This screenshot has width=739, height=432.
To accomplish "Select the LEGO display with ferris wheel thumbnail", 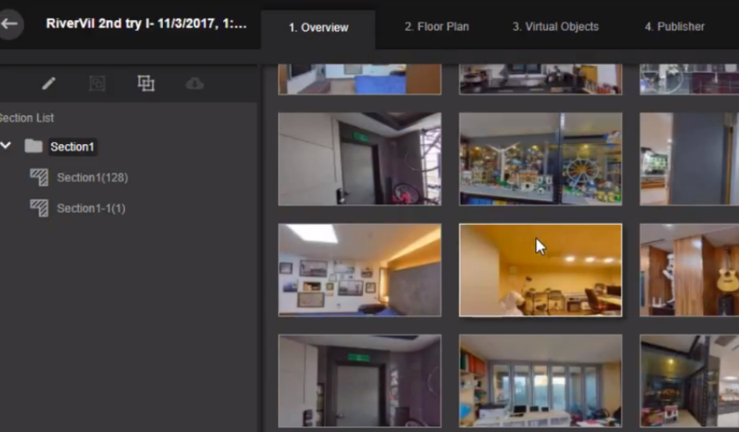I will (541, 159).
